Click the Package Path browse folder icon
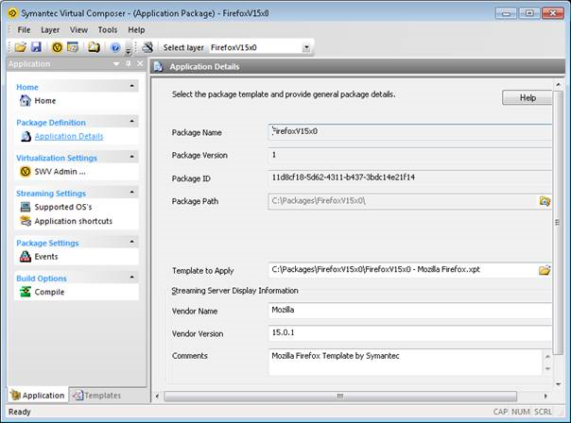The width and height of the screenshot is (571, 423). tap(545, 201)
